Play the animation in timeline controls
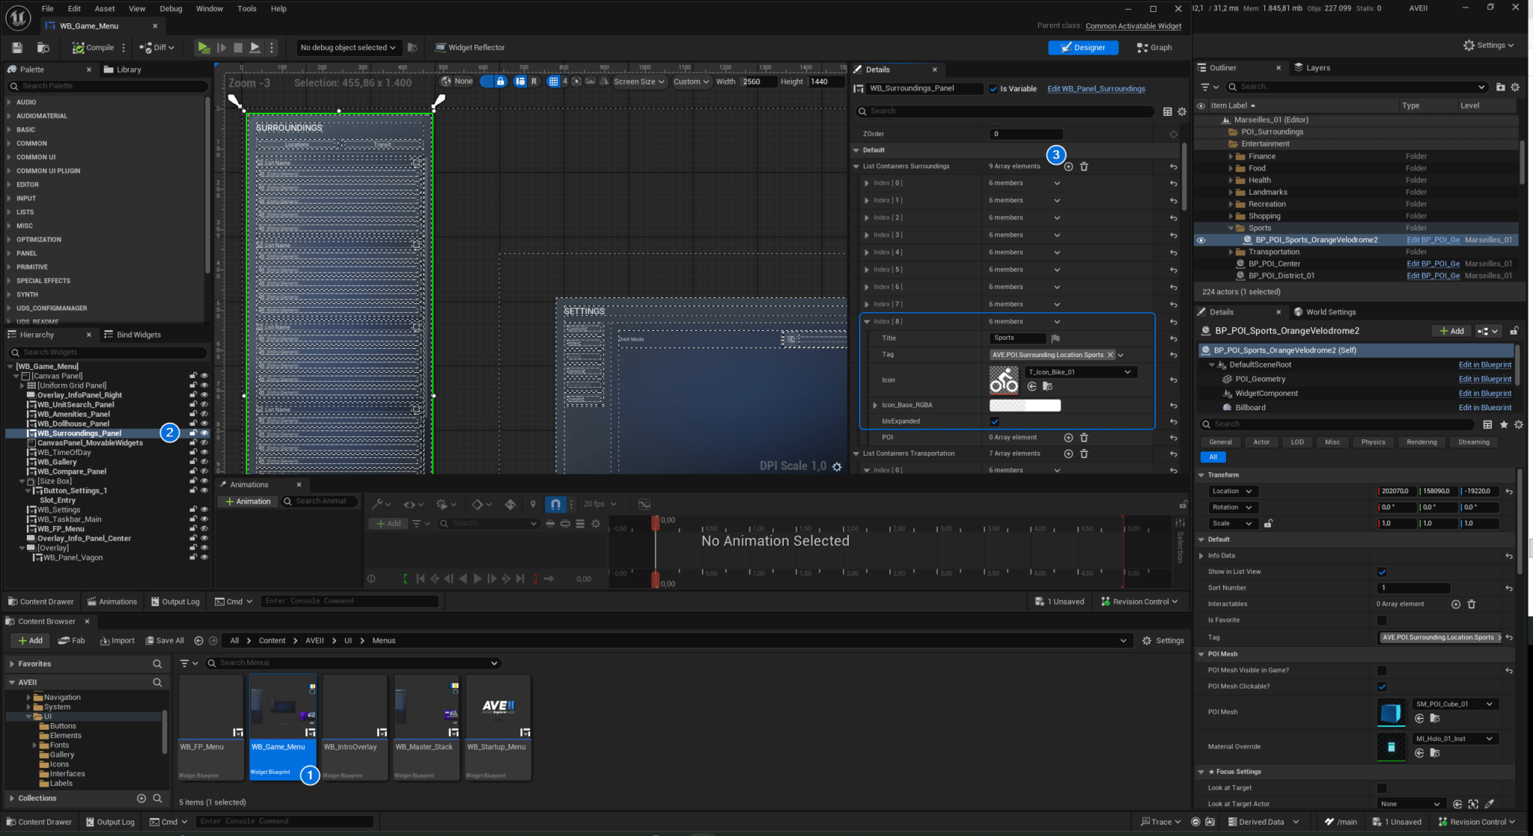The image size is (1533, 836). coord(477,579)
